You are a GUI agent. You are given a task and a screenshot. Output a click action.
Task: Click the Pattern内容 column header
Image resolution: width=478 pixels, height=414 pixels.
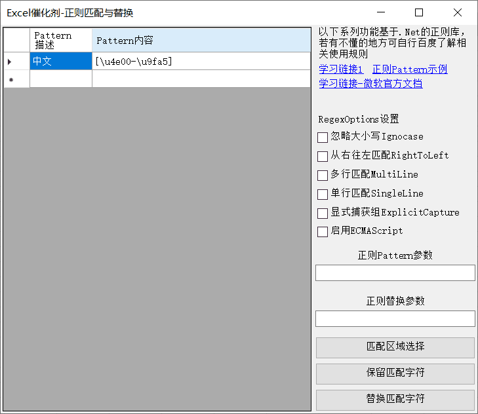201,40
